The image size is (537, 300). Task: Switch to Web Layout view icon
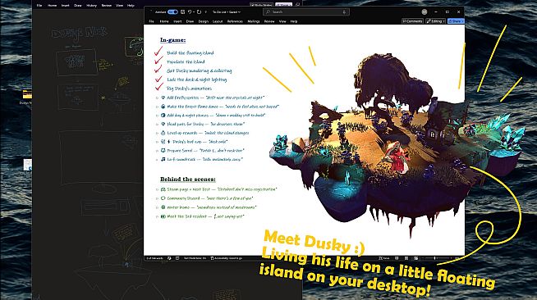[x=415, y=258]
